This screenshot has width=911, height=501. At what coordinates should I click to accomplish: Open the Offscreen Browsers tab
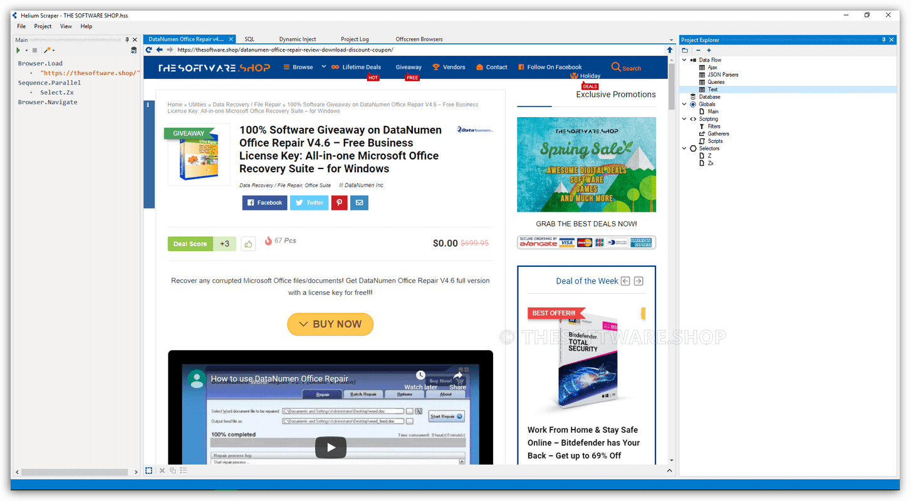[419, 39]
